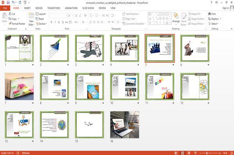Click the 70% zoom level text
Viewport: 234px width, 155px height.
[225, 153]
